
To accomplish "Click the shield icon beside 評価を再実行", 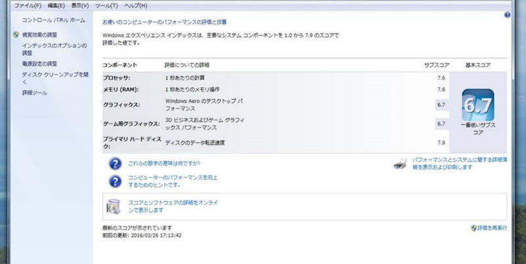I will (x=473, y=228).
